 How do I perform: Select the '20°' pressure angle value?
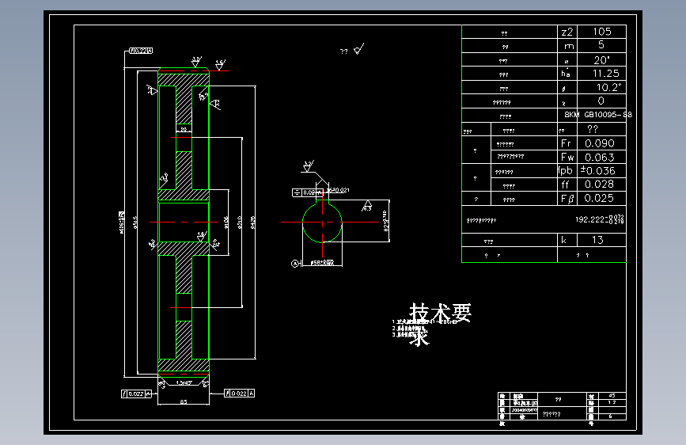pos(601,59)
